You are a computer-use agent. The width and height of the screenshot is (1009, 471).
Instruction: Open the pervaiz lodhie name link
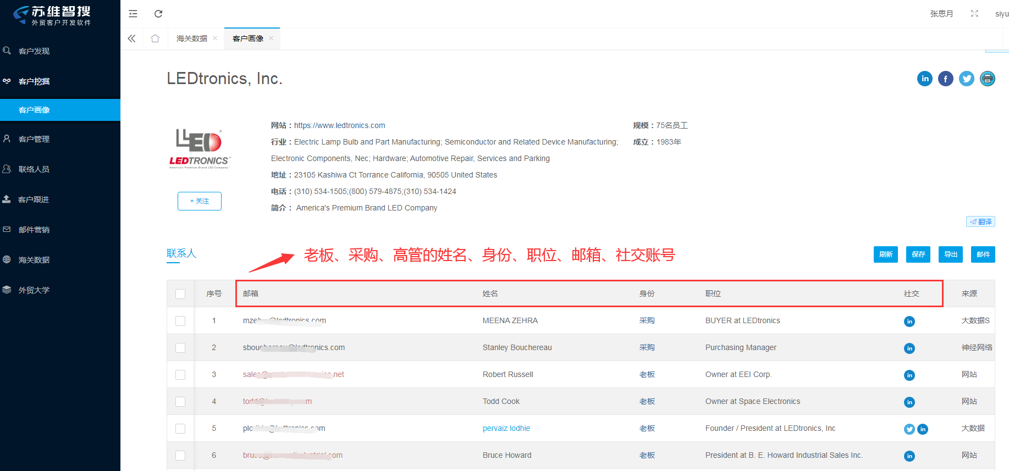pos(506,428)
